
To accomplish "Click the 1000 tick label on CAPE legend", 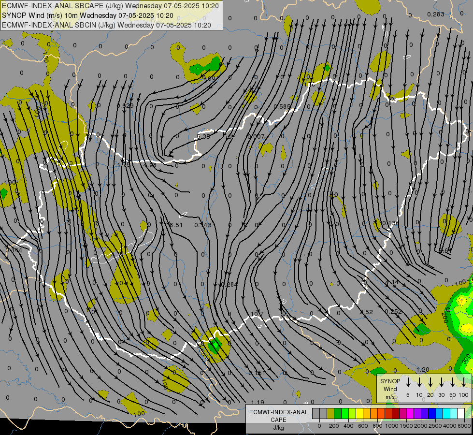I will 392,426.
